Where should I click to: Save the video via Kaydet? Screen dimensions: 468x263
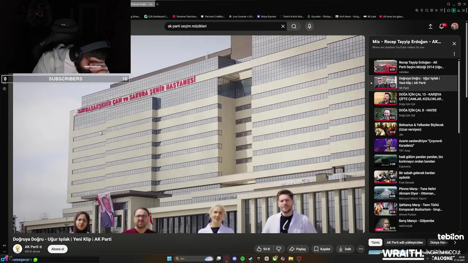click(322, 249)
